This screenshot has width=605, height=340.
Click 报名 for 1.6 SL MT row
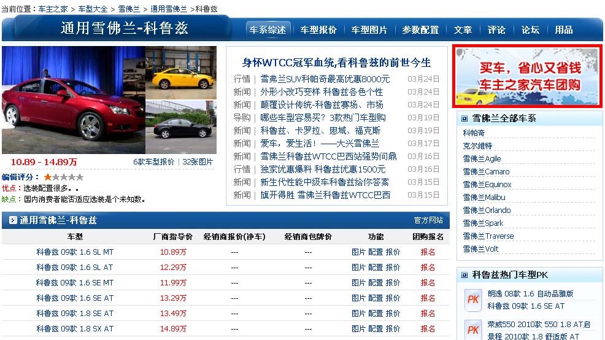click(x=428, y=252)
